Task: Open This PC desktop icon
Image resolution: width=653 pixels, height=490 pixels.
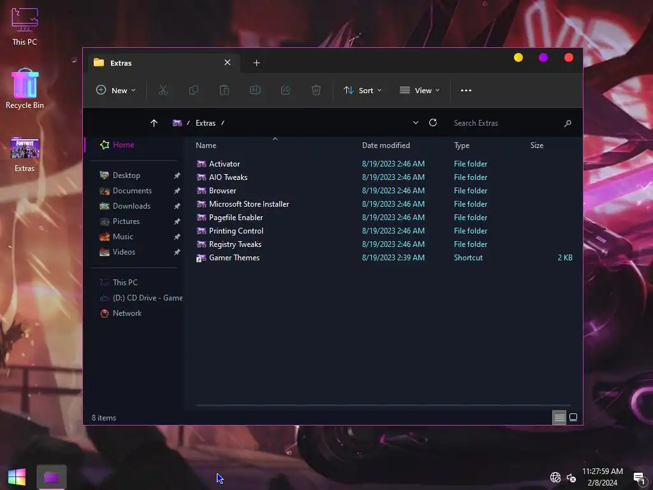Action: click(25, 26)
